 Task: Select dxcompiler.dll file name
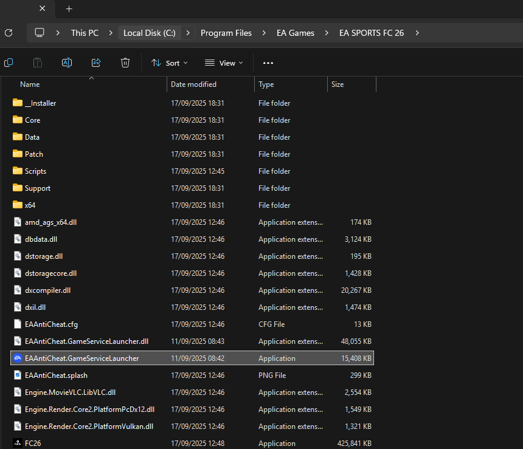point(47,290)
